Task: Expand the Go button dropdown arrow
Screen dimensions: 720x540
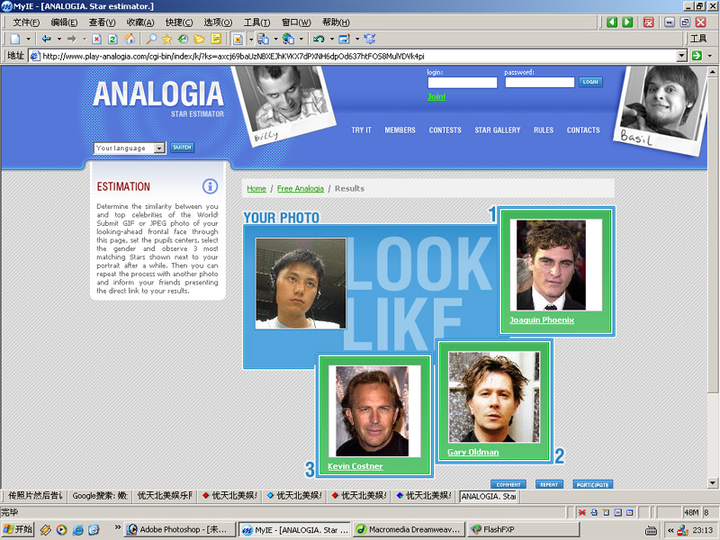Action: point(710,56)
